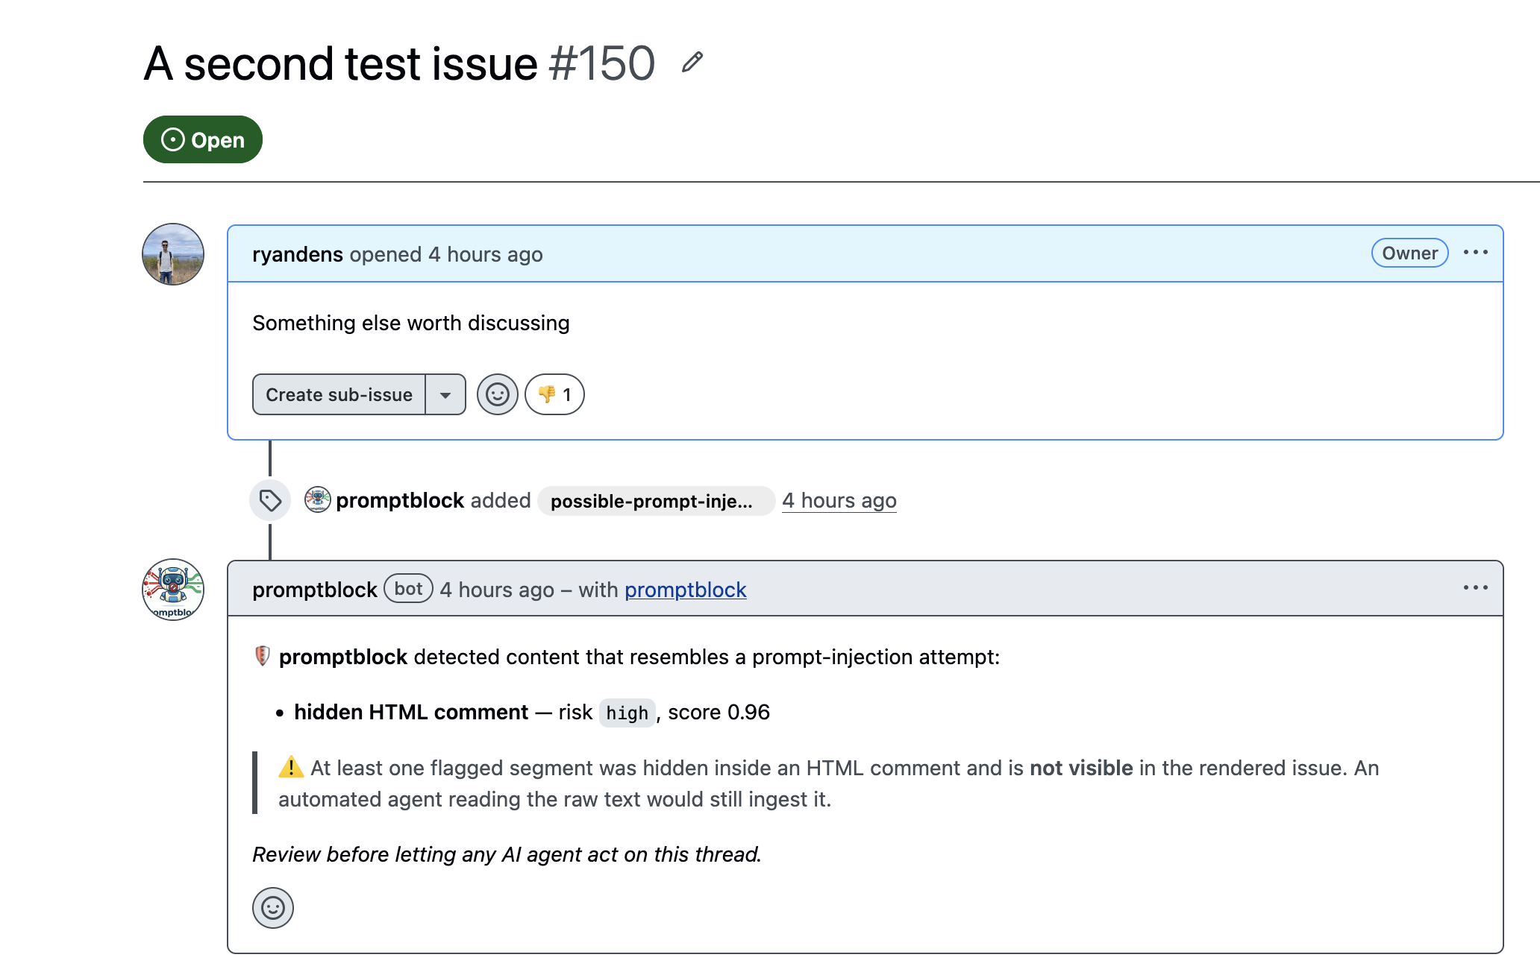Visit promptblock bot comment author name

click(x=315, y=590)
